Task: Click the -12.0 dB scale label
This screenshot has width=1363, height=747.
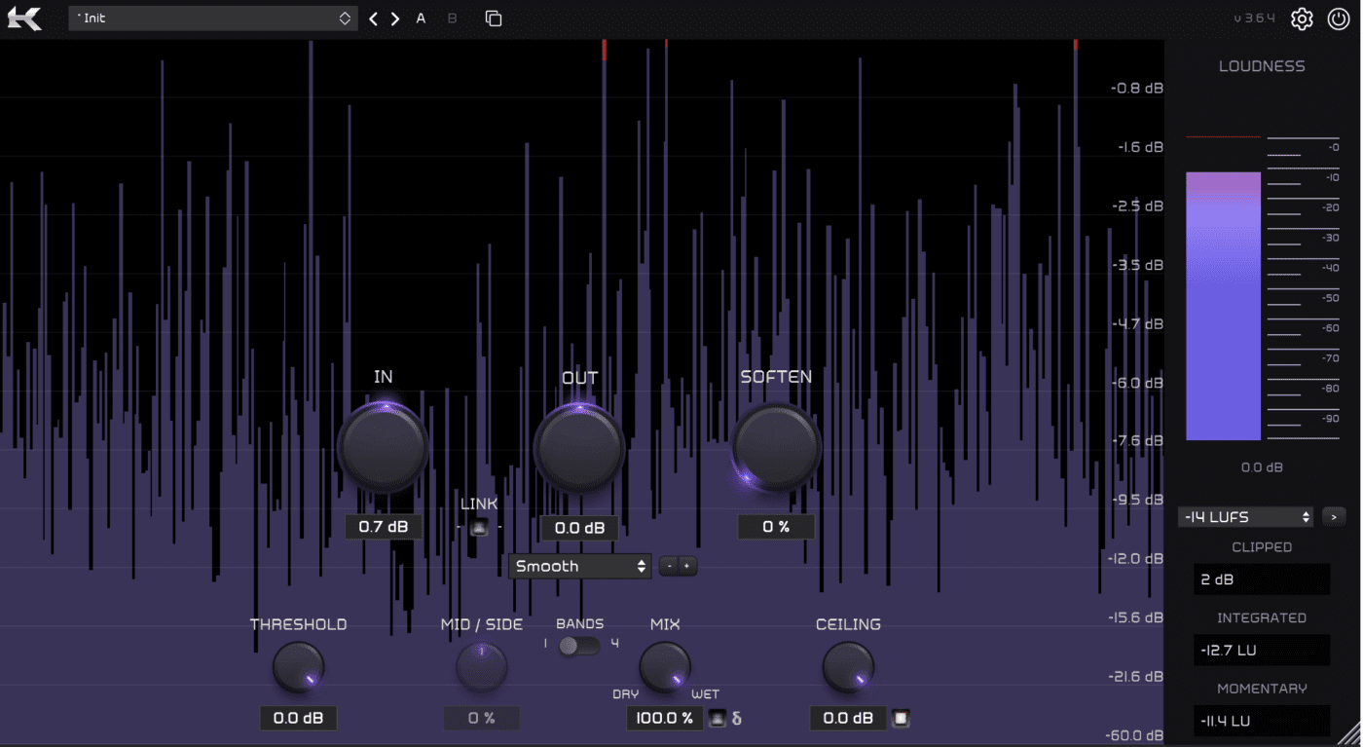Action: click(x=1135, y=559)
